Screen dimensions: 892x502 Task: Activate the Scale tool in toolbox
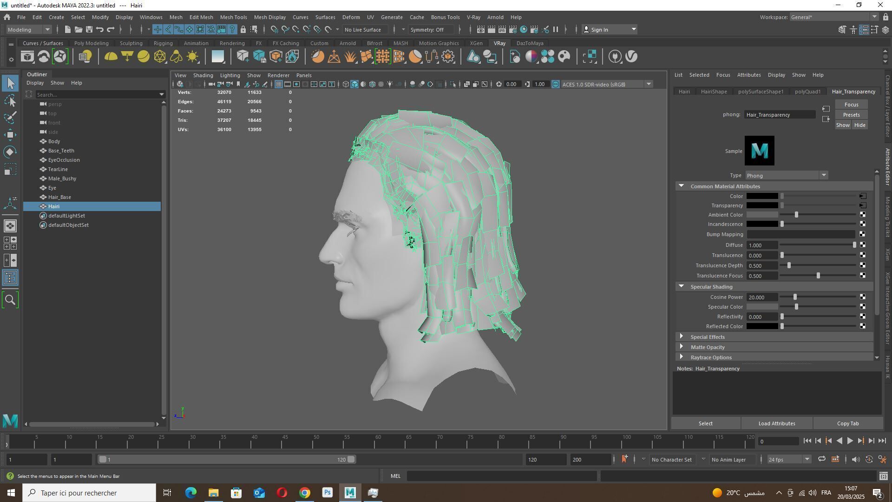coord(10,169)
